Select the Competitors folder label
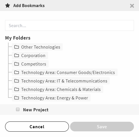Screen dimensions: 139x137 coord(34,64)
